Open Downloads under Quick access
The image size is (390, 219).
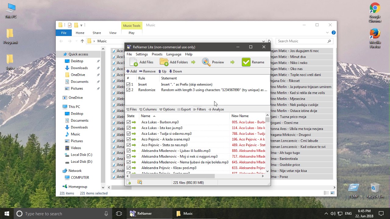click(x=79, y=68)
